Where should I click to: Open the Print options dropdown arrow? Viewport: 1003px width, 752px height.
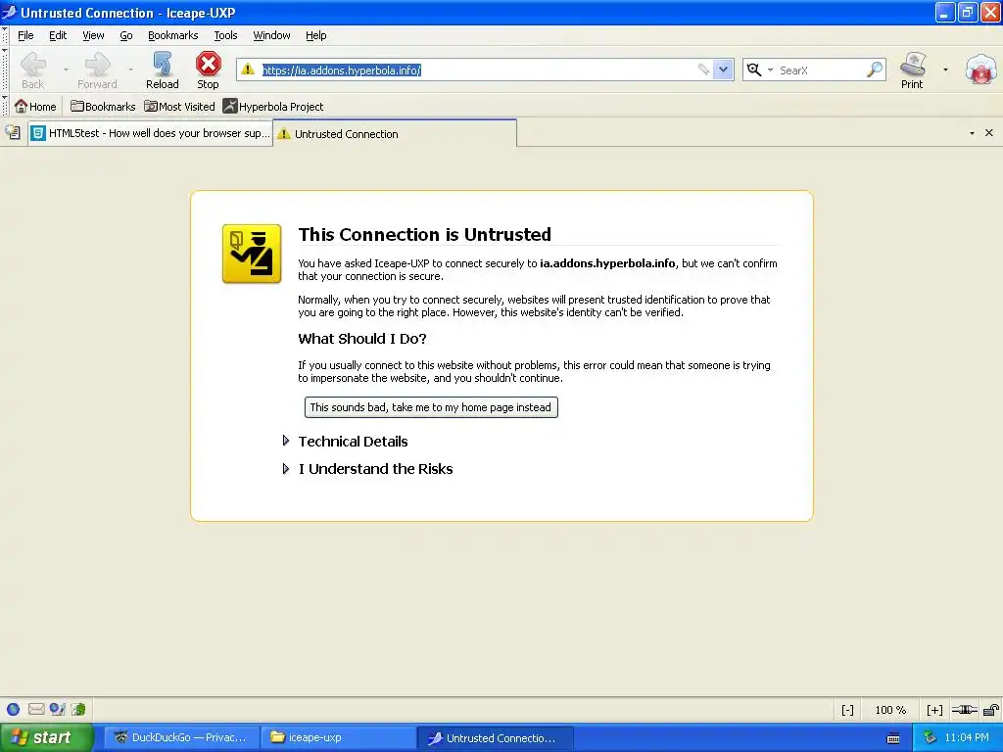(945, 70)
